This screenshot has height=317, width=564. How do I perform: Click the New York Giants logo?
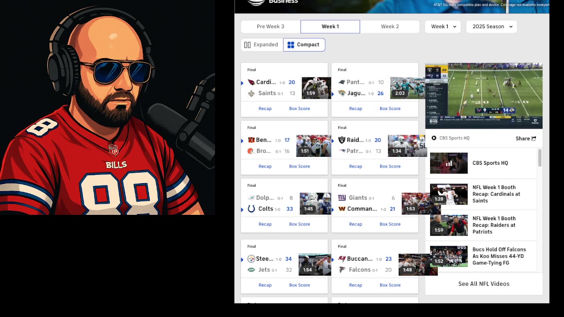(x=342, y=198)
